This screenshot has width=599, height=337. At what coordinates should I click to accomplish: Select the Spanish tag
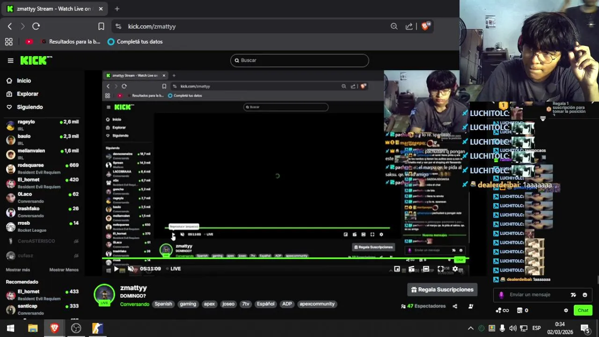point(163,304)
